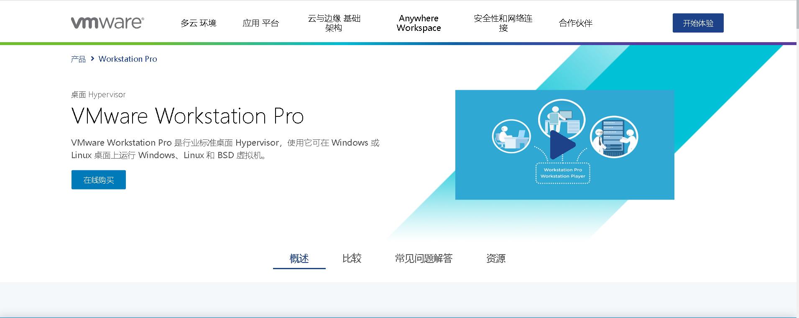Image resolution: width=799 pixels, height=318 pixels.
Task: Go to 产品 breadcrumb link
Action: (78, 59)
